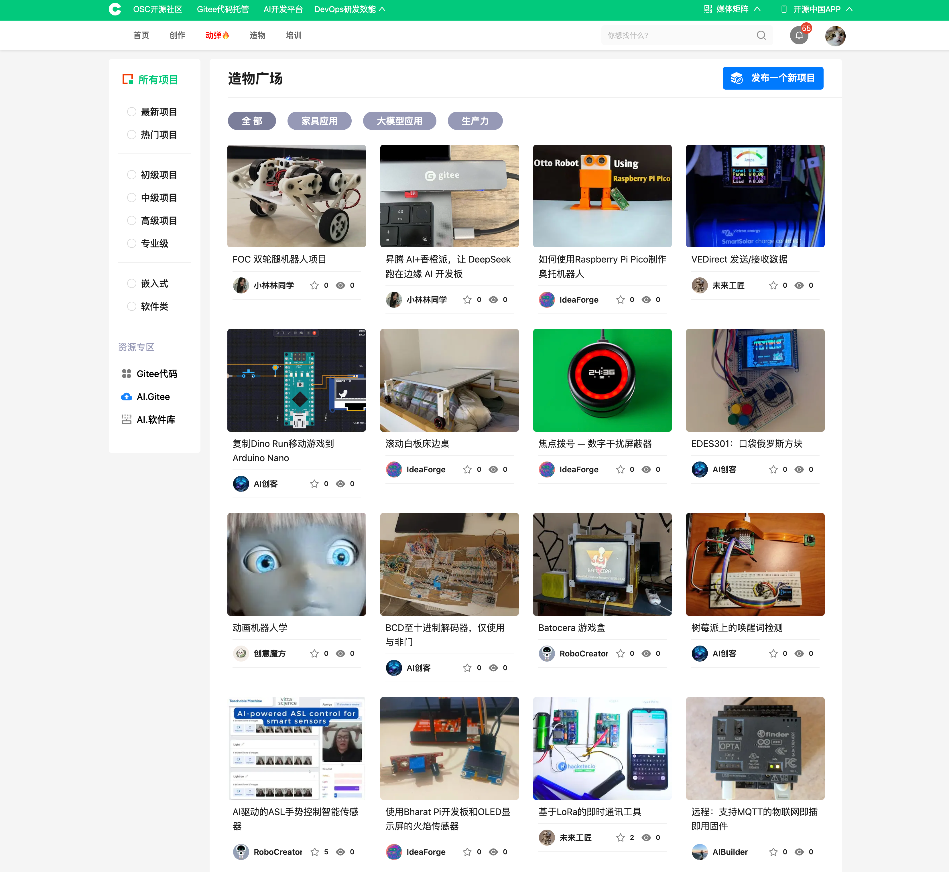949x872 pixels.
Task: Open the AI开发平台 link
Action: (x=283, y=9)
